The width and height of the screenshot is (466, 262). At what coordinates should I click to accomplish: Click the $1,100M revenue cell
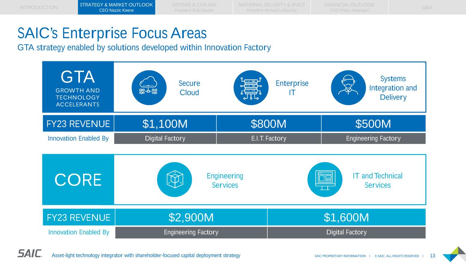coord(165,123)
